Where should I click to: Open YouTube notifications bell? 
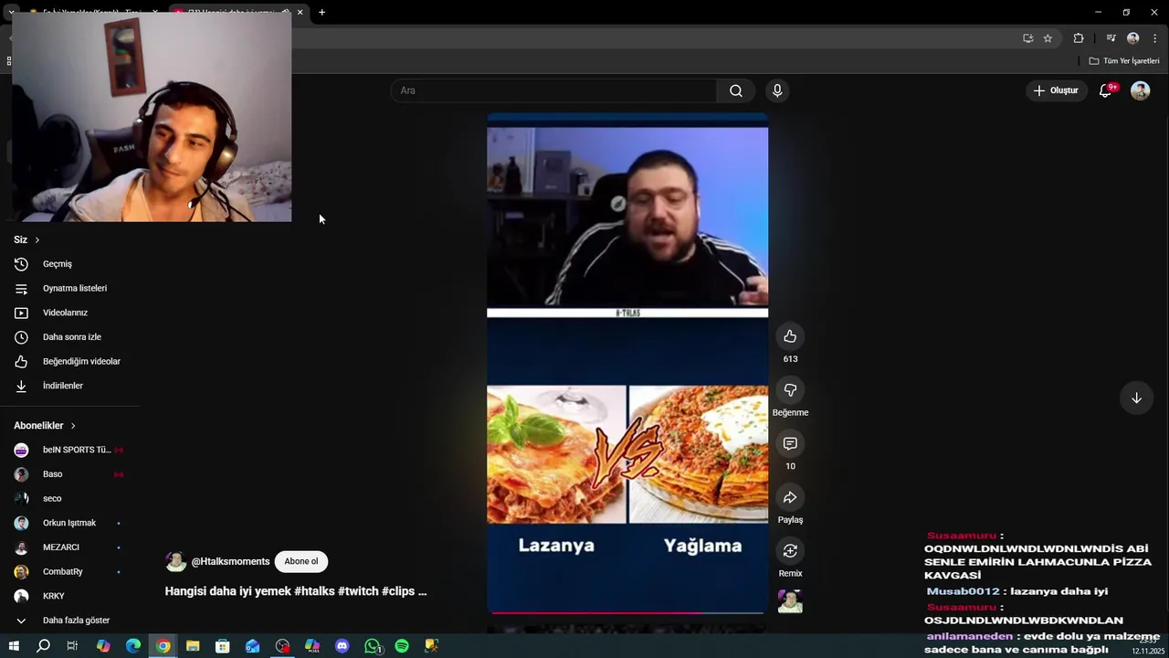[x=1105, y=90]
